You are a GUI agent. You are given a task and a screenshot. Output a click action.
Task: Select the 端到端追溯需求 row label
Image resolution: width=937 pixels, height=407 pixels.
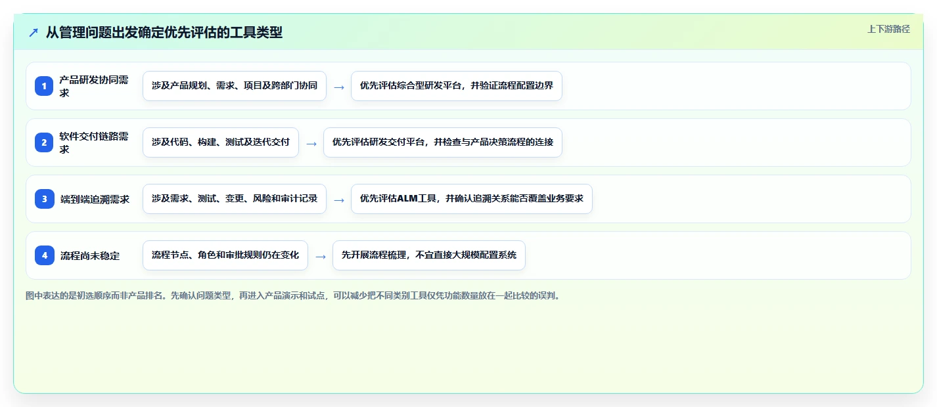pyautogui.click(x=95, y=199)
